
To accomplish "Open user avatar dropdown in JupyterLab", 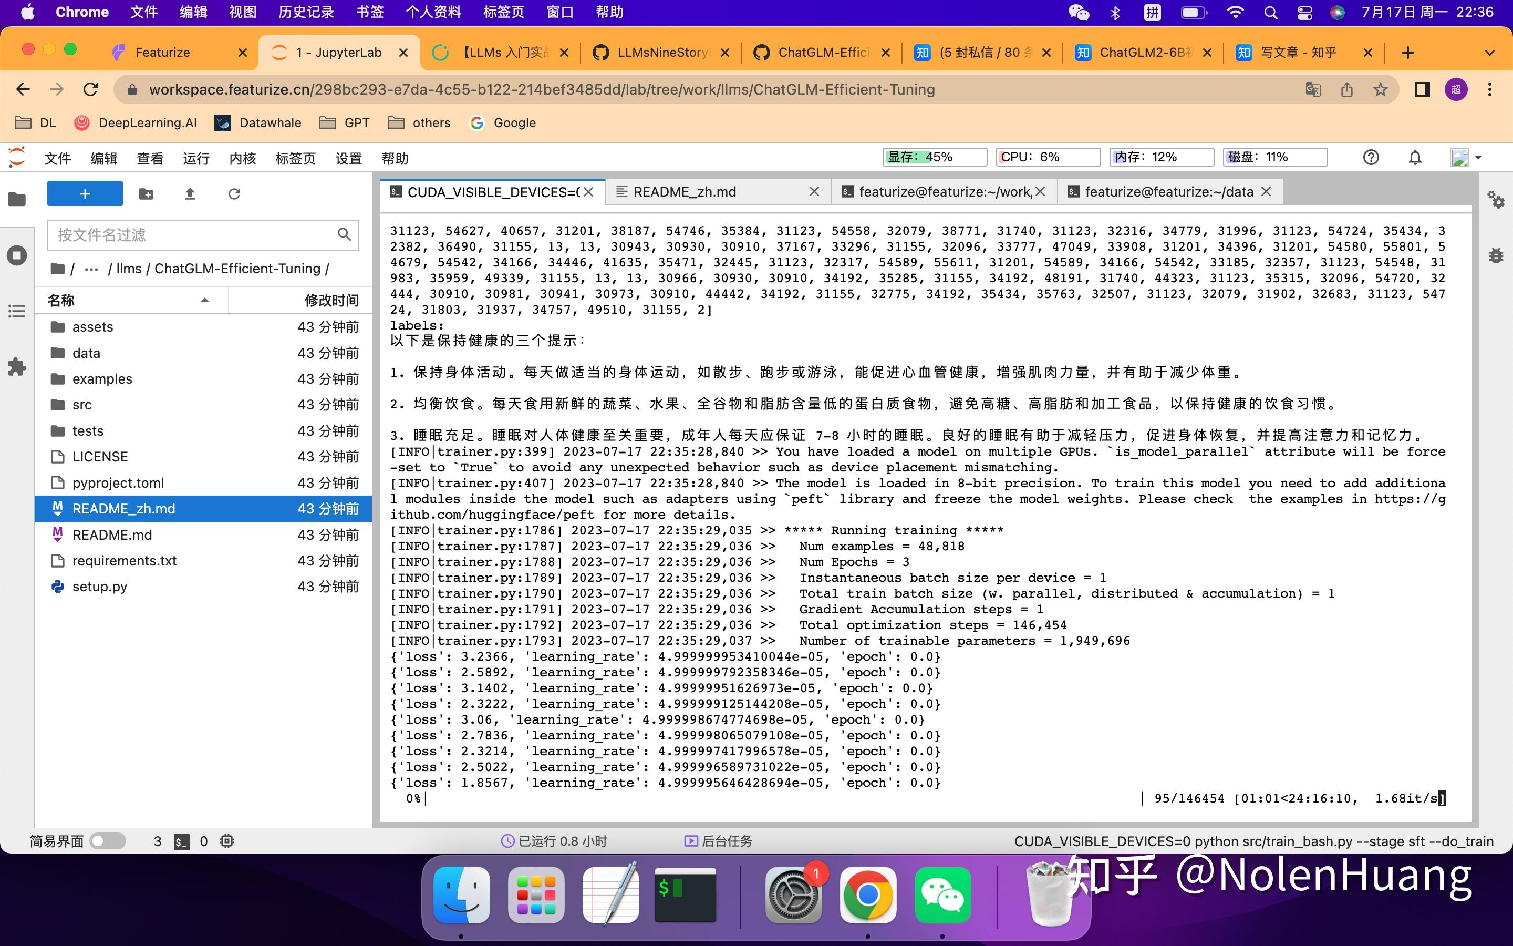I will pos(1466,157).
